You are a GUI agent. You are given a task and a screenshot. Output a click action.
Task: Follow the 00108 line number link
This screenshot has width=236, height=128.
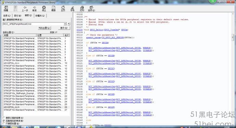click(79, 30)
